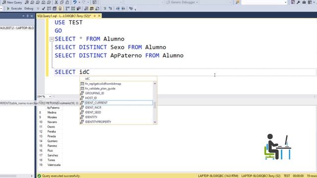Close the Object Explorer panel

point(32,16)
